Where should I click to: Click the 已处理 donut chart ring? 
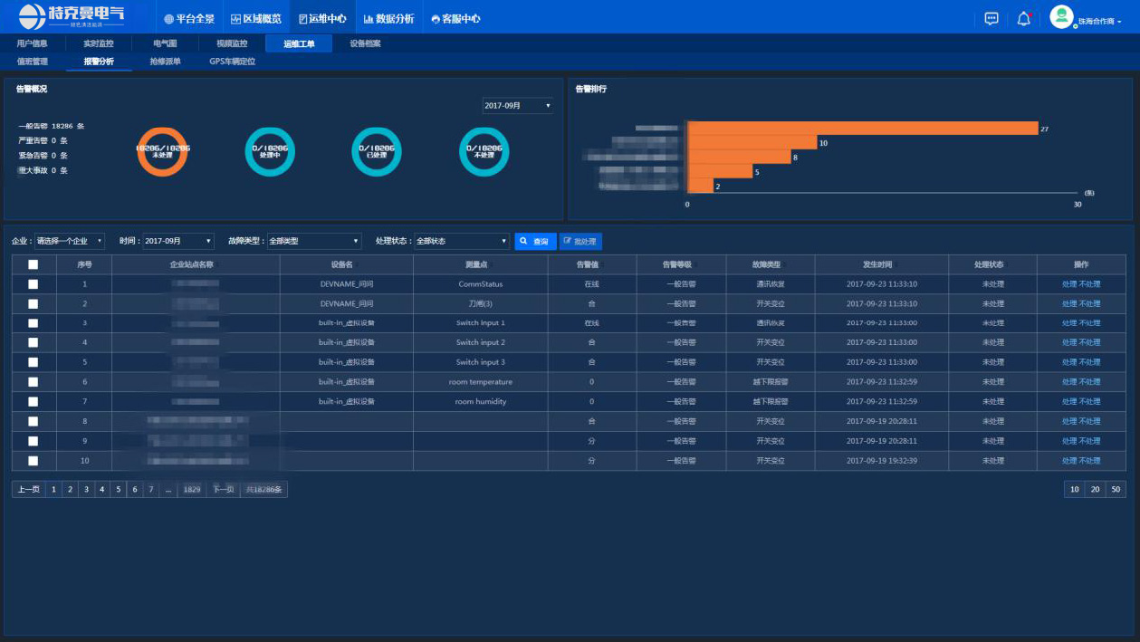(377, 151)
